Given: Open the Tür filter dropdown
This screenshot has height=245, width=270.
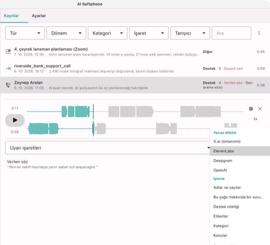Looking at the screenshot, I should click(x=25, y=33).
